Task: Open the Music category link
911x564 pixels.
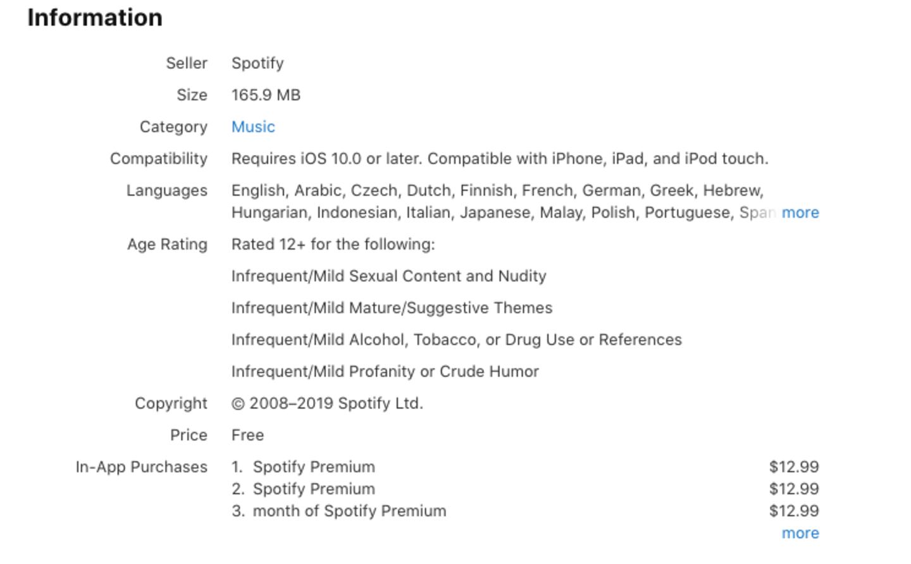Action: 253,126
